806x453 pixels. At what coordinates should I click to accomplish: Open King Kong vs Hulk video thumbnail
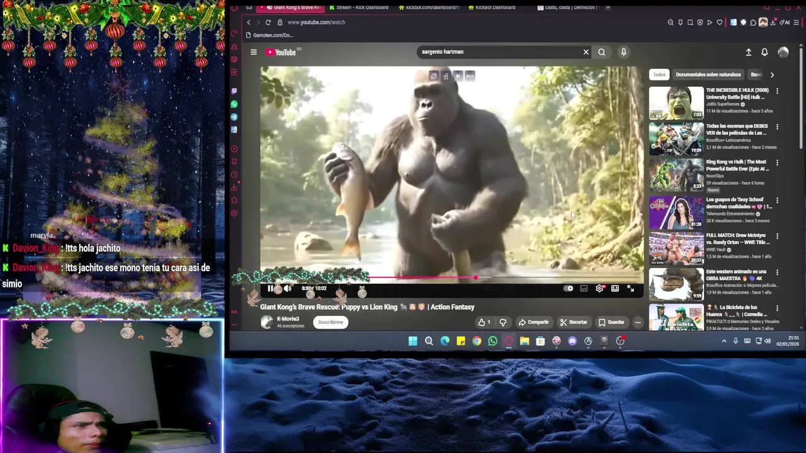[676, 175]
